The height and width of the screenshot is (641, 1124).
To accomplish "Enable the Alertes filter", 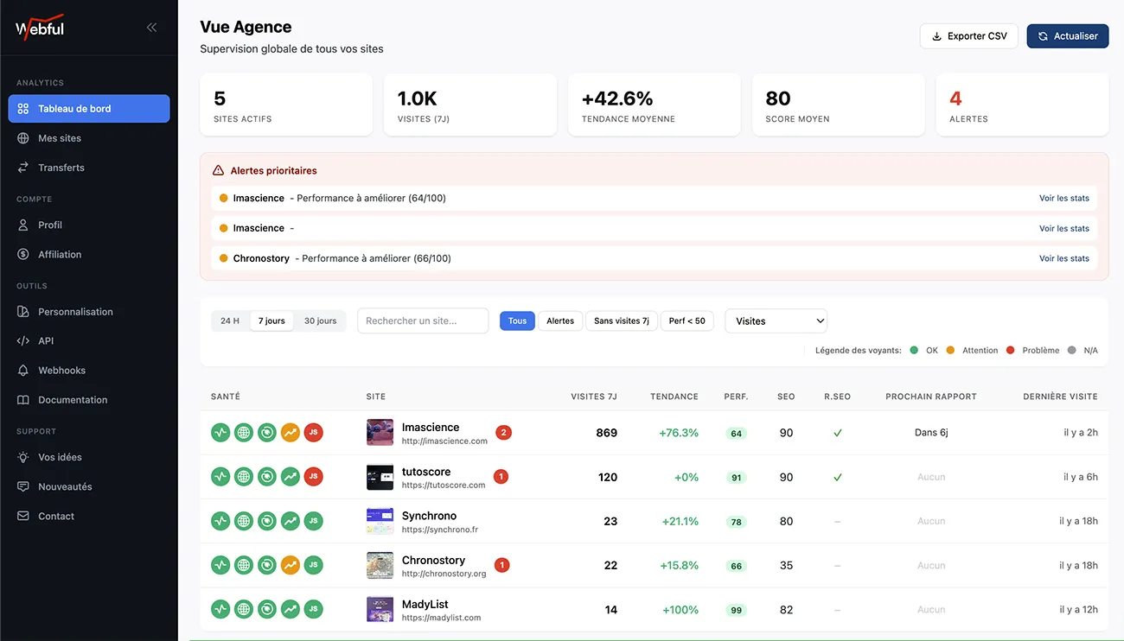I will 559,320.
